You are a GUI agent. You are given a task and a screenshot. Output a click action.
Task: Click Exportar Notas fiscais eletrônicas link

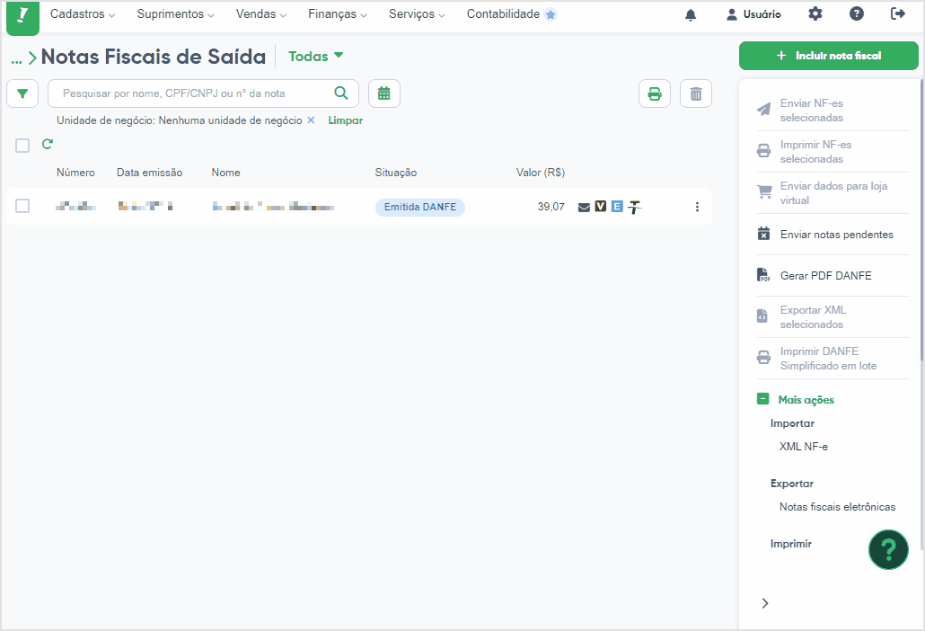point(837,507)
